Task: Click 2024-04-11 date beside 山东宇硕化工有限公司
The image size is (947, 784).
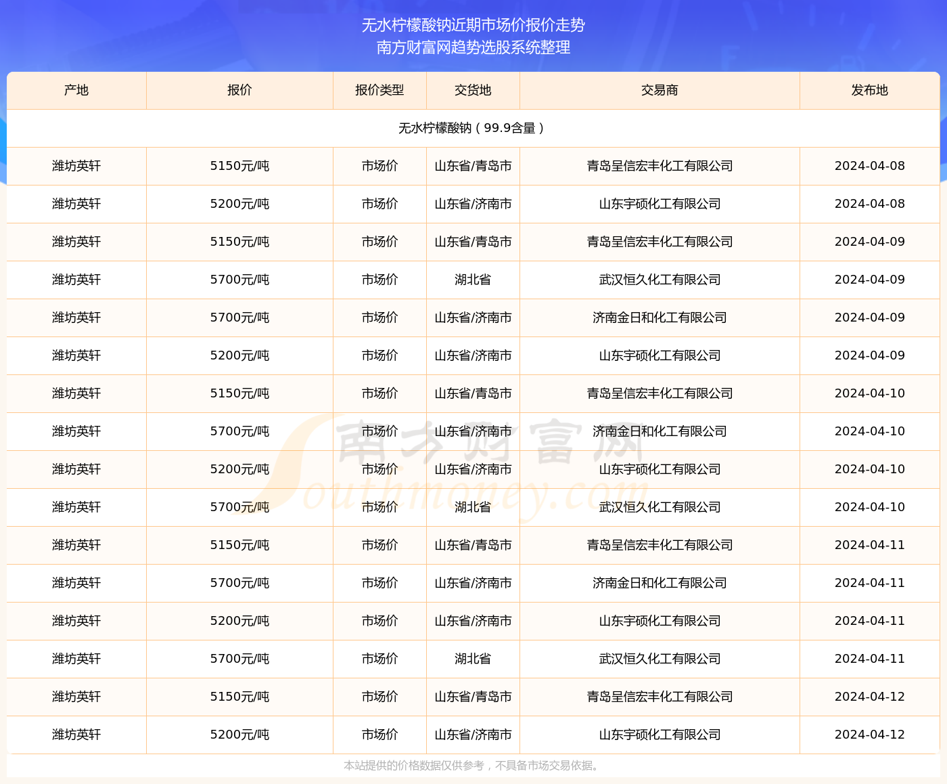Action: coord(870,621)
